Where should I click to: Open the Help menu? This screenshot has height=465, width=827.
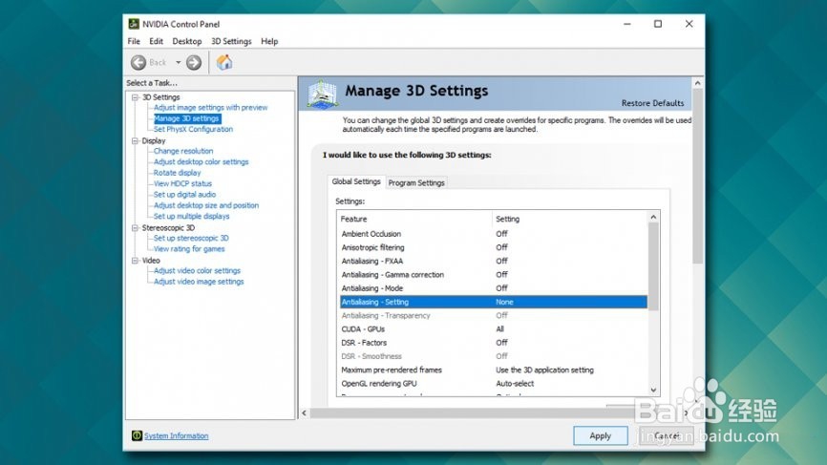tap(269, 41)
